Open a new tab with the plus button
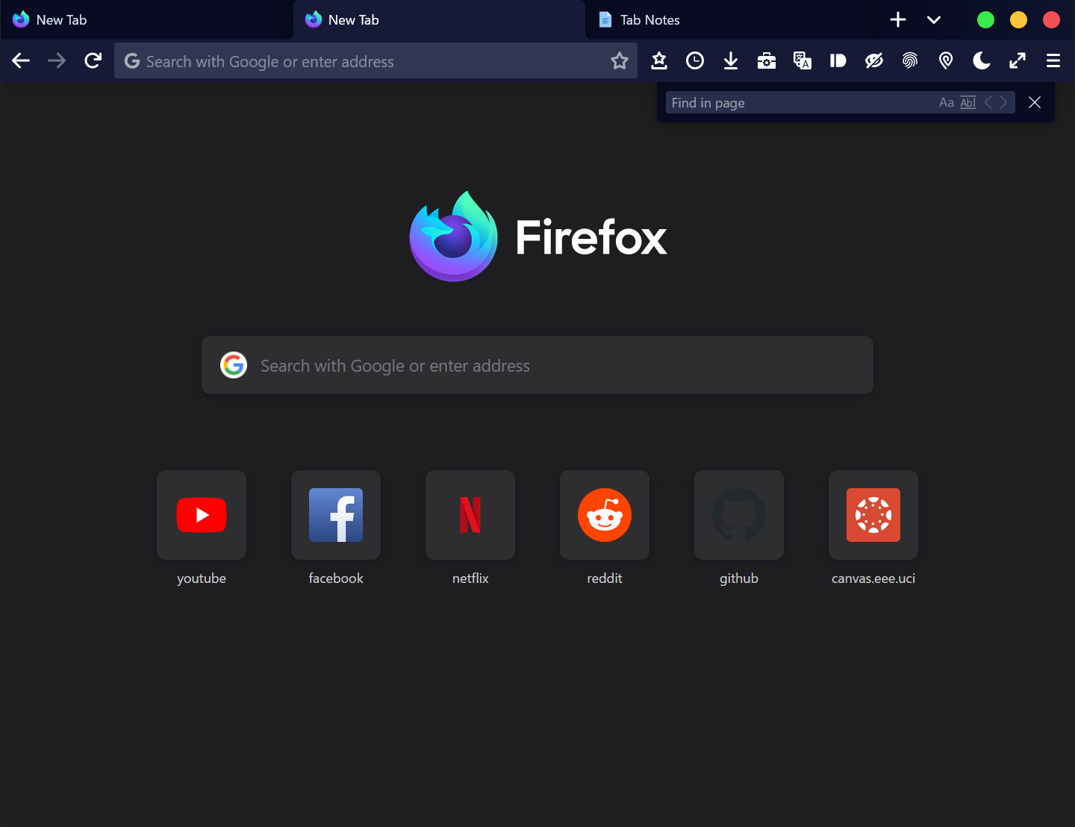This screenshot has height=827, width=1075. [x=897, y=19]
